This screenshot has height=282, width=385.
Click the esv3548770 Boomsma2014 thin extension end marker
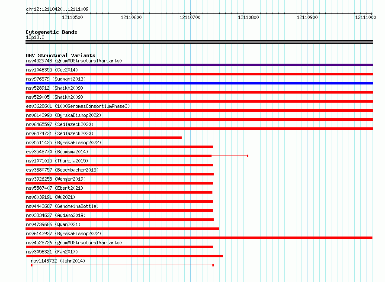click(x=248, y=156)
